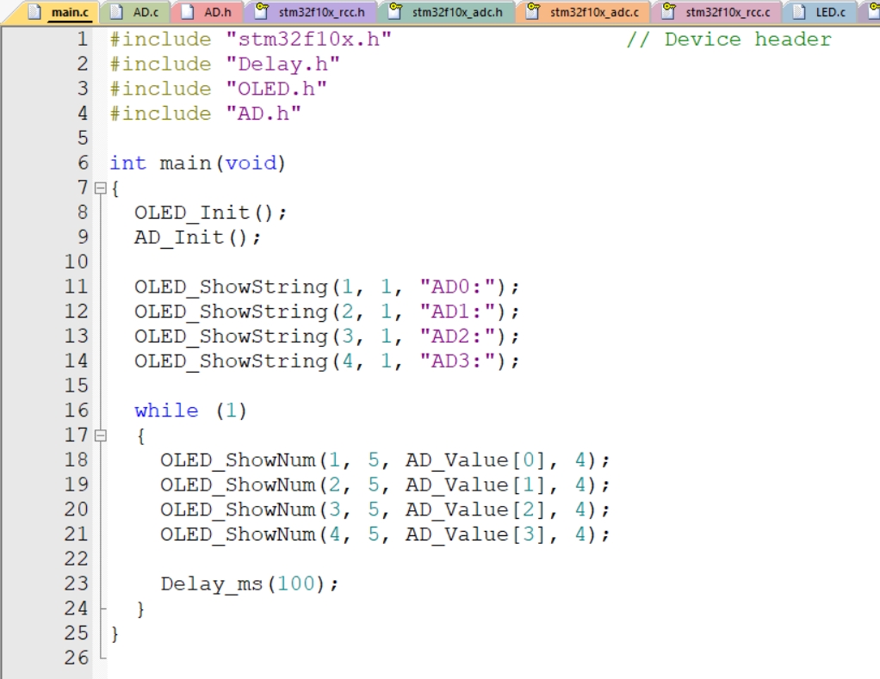The width and height of the screenshot is (880, 679).
Task: Click the AD.h tab file icon
Action: point(188,11)
